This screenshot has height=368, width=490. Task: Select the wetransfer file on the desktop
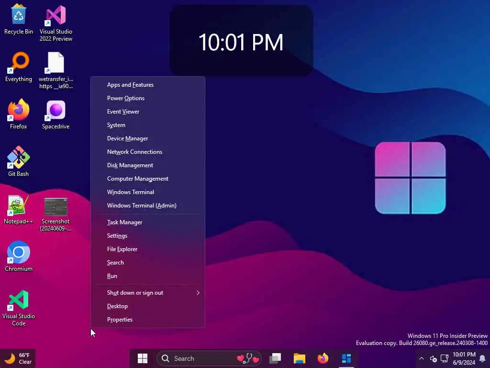(56, 70)
